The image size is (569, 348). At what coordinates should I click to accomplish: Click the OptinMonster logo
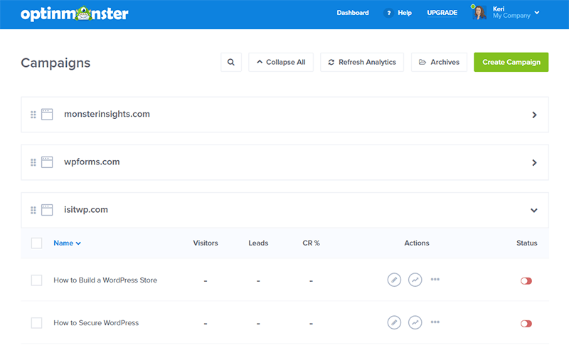75,14
